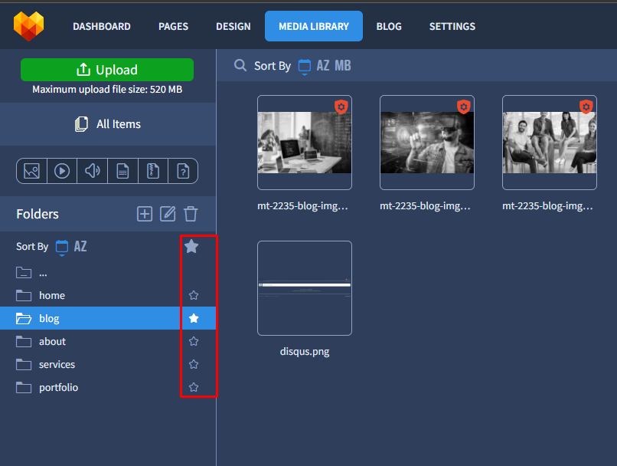The image size is (617, 466).
Task: Toggle favorite star for portfolio folder
Action: point(194,387)
